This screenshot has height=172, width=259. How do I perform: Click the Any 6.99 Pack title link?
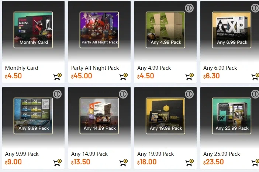tap(220, 68)
